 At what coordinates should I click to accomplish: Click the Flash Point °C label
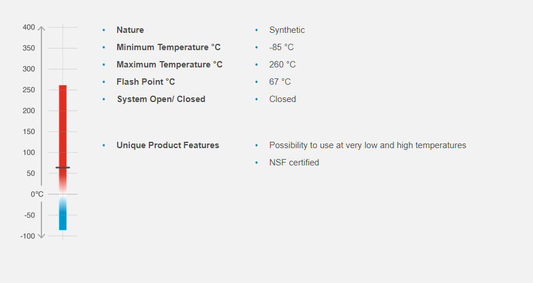pyautogui.click(x=146, y=82)
